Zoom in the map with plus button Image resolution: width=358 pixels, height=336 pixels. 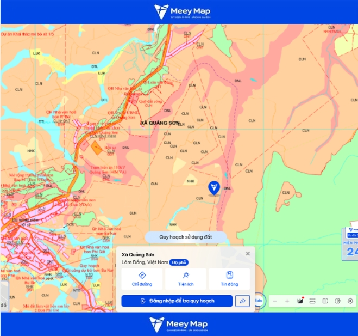tap(287, 301)
